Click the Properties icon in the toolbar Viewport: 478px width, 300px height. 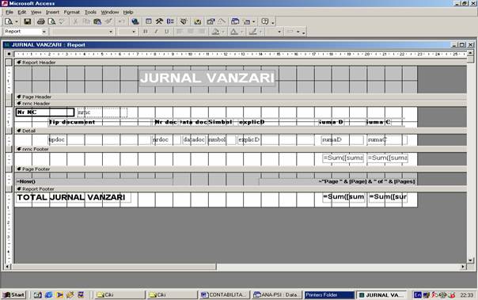click(x=211, y=21)
